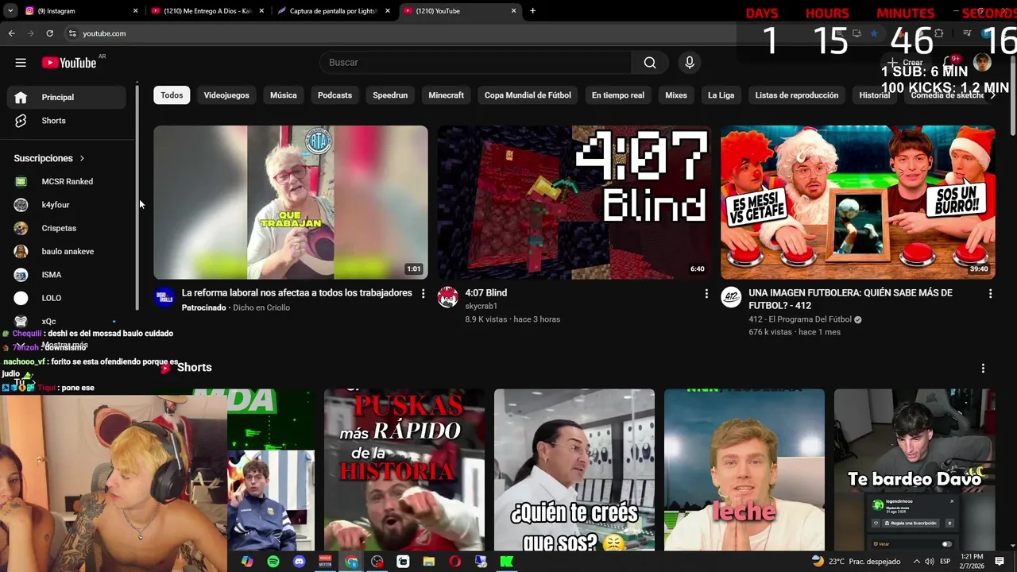Open options menu for 412 futbol video
1017x572 pixels.
pyautogui.click(x=990, y=294)
